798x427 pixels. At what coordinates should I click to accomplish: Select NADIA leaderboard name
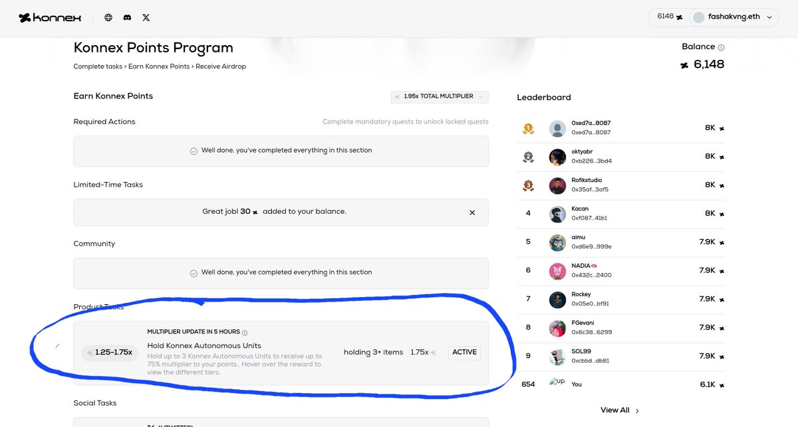click(585, 266)
